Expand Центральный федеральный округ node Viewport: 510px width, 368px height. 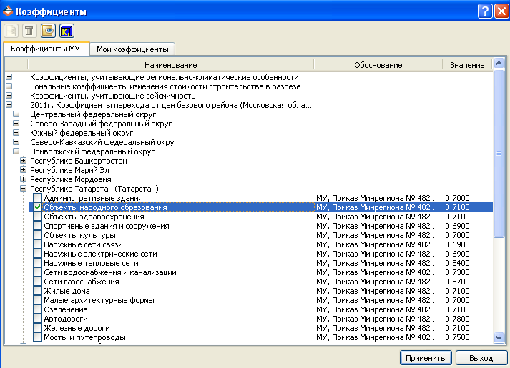pos(16,114)
